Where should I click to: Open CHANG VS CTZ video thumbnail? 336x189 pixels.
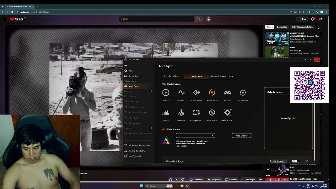tap(277, 39)
